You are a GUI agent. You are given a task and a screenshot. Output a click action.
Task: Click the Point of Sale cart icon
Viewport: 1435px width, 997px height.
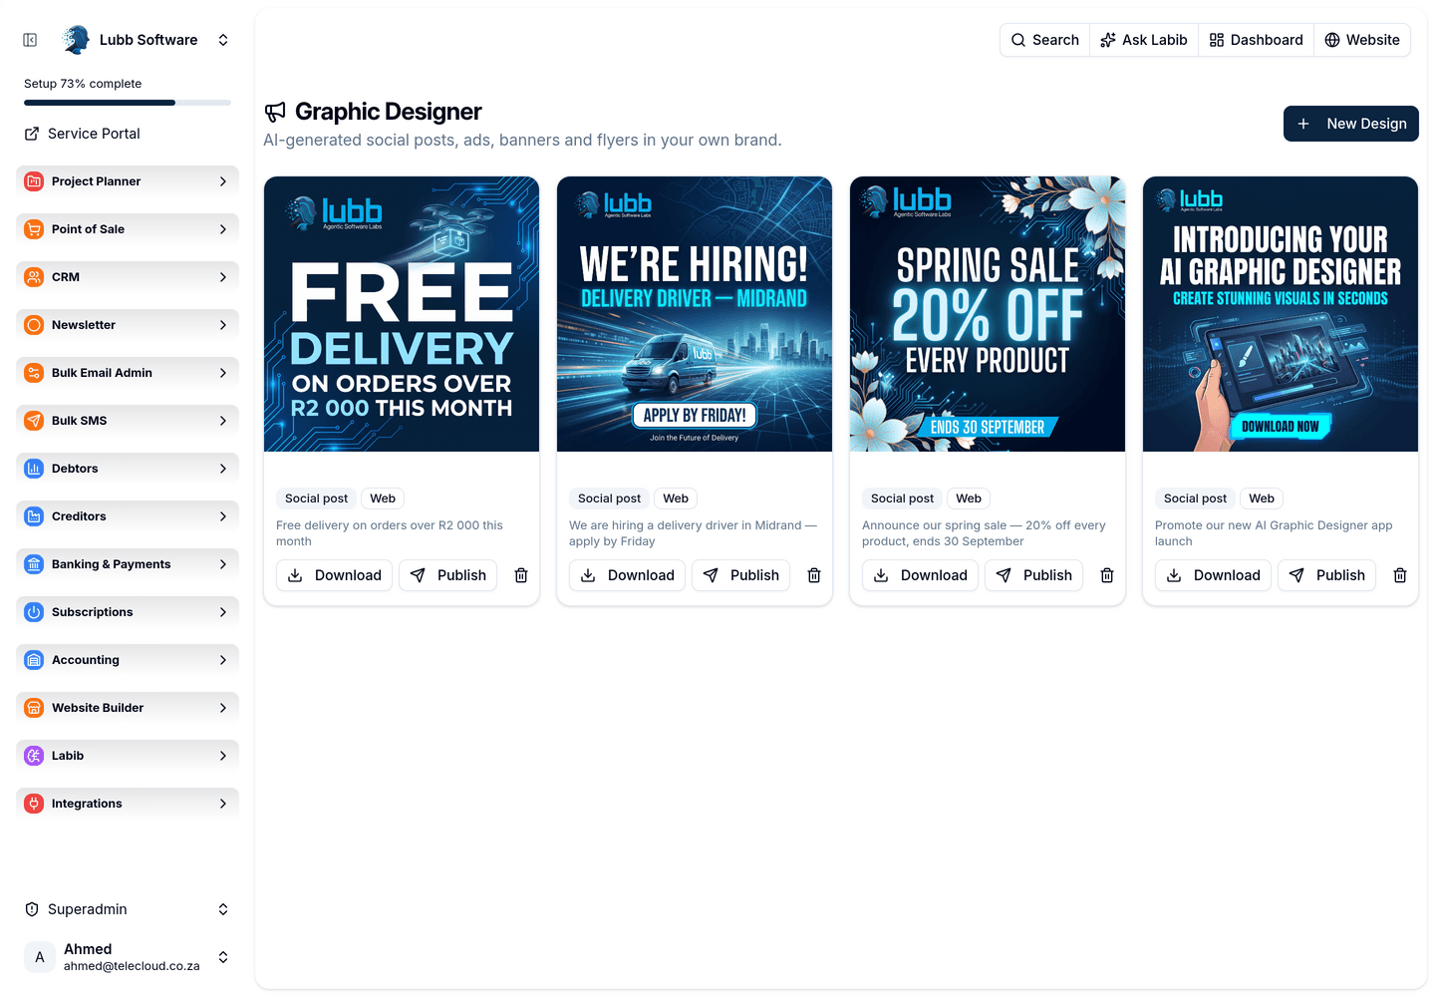click(34, 229)
